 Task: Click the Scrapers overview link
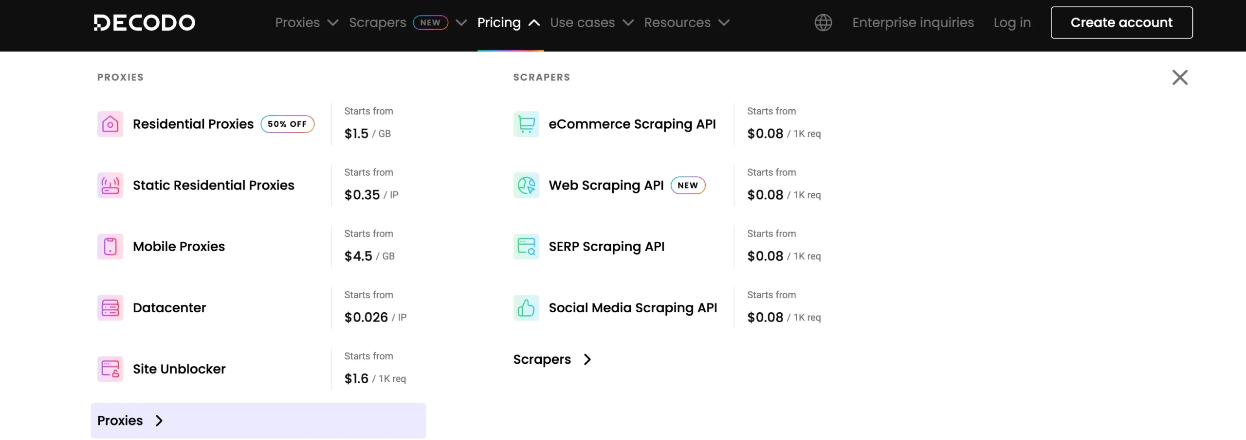click(542, 359)
